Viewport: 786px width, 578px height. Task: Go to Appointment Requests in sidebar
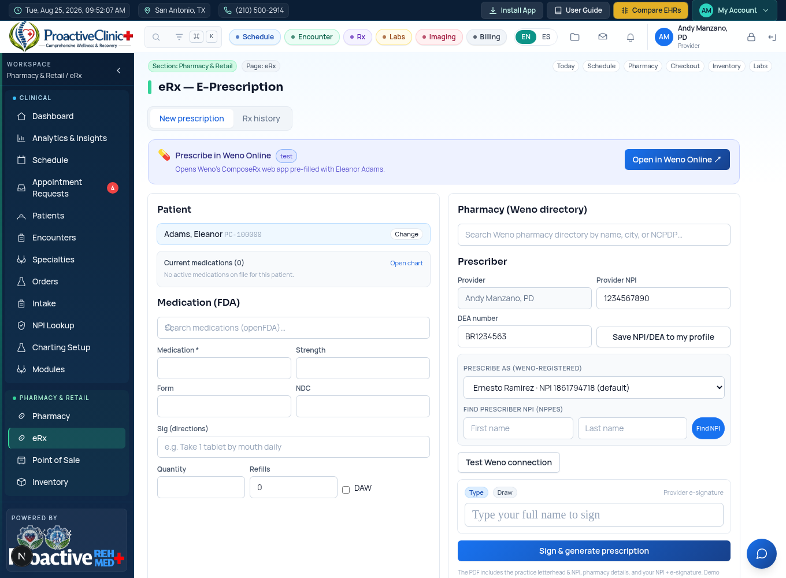pyautogui.click(x=67, y=188)
